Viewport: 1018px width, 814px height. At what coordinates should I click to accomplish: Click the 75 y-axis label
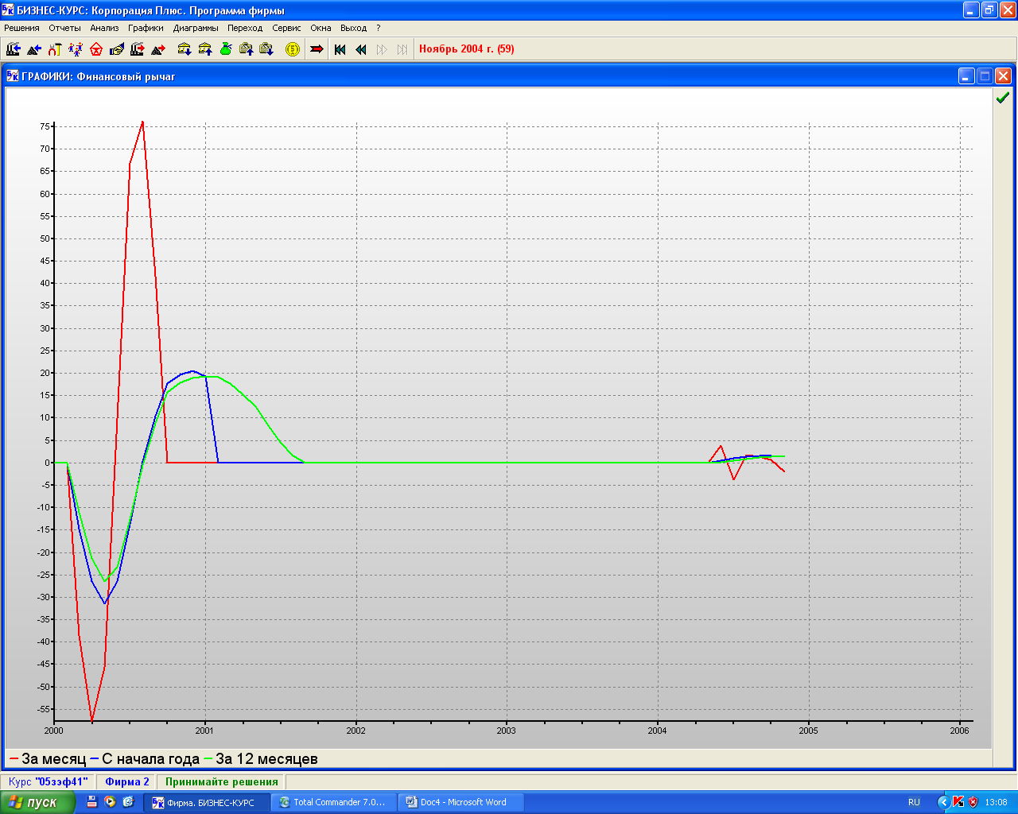[x=45, y=126]
